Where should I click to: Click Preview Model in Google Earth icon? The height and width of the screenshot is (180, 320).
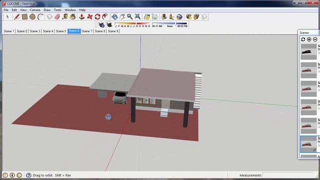coord(179,17)
